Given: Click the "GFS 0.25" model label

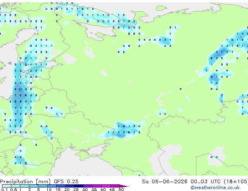Looking at the screenshot, I should coord(66,182).
